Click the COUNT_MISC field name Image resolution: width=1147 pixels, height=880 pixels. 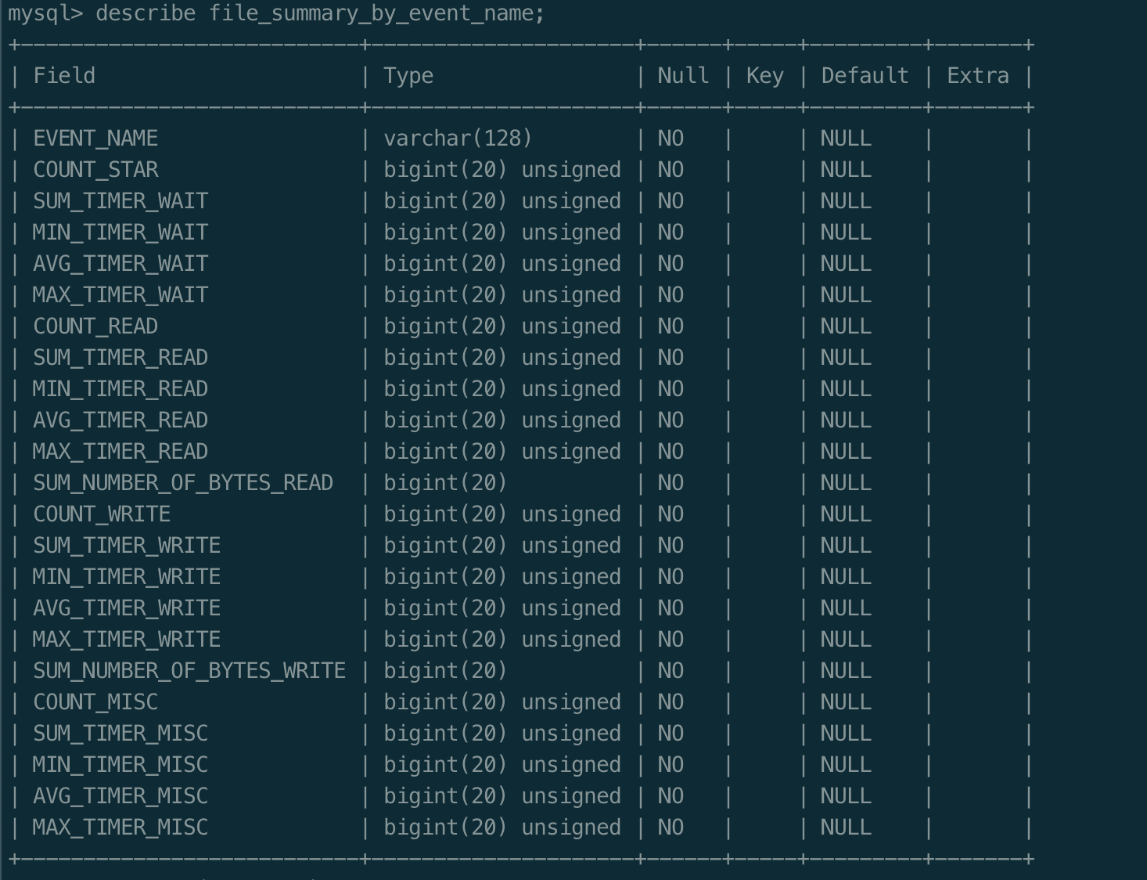click(95, 702)
